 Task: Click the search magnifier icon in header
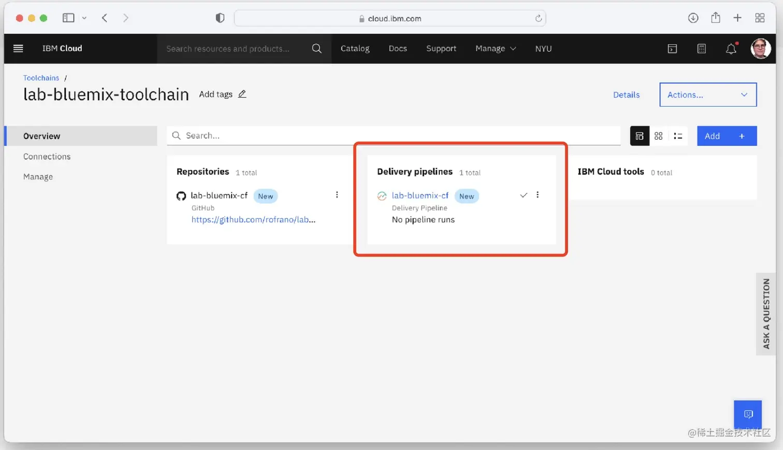coord(317,49)
